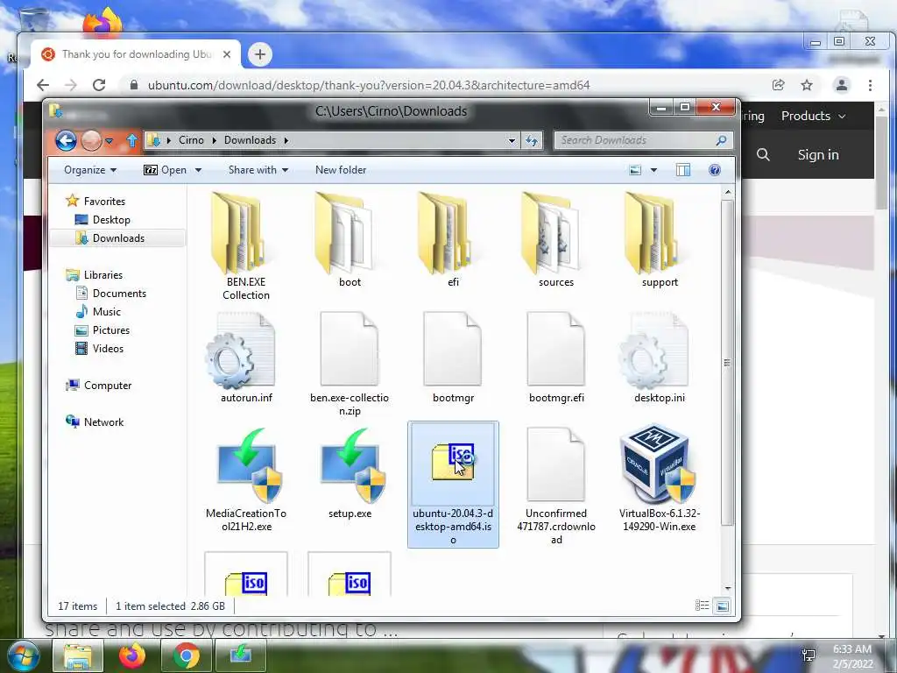Open Chrome's three-dot menu

870,85
